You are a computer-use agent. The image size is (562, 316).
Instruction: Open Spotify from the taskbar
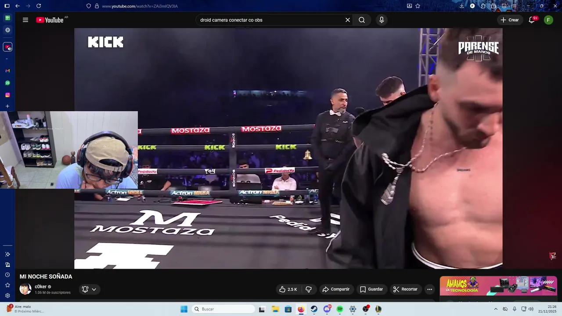click(340, 309)
